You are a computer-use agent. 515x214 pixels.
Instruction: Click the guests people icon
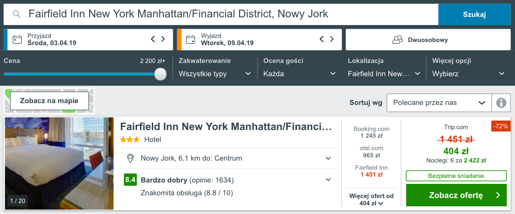tap(397, 40)
